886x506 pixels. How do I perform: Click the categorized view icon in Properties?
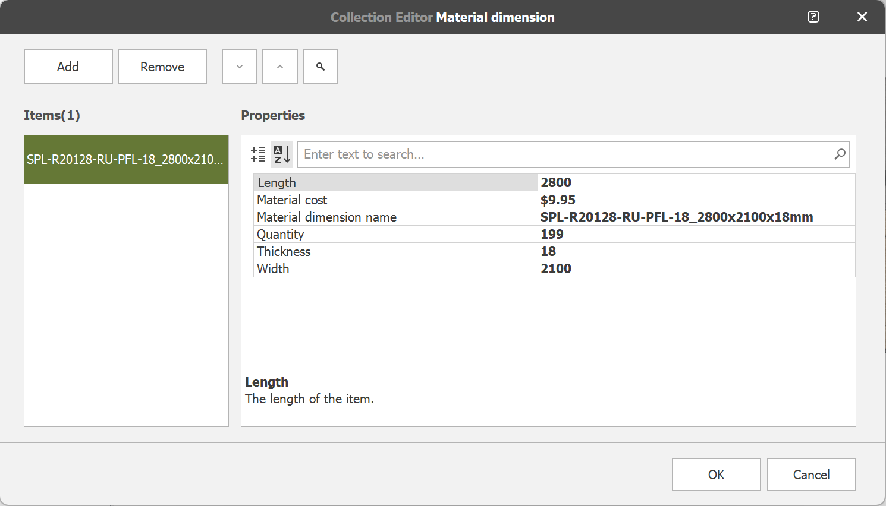pos(258,154)
